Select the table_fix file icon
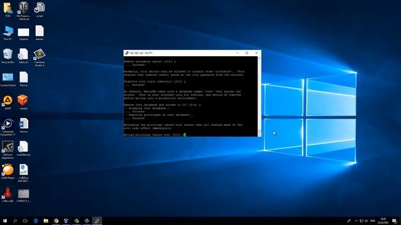The width and height of the screenshot is (401, 225). (x=23, y=56)
